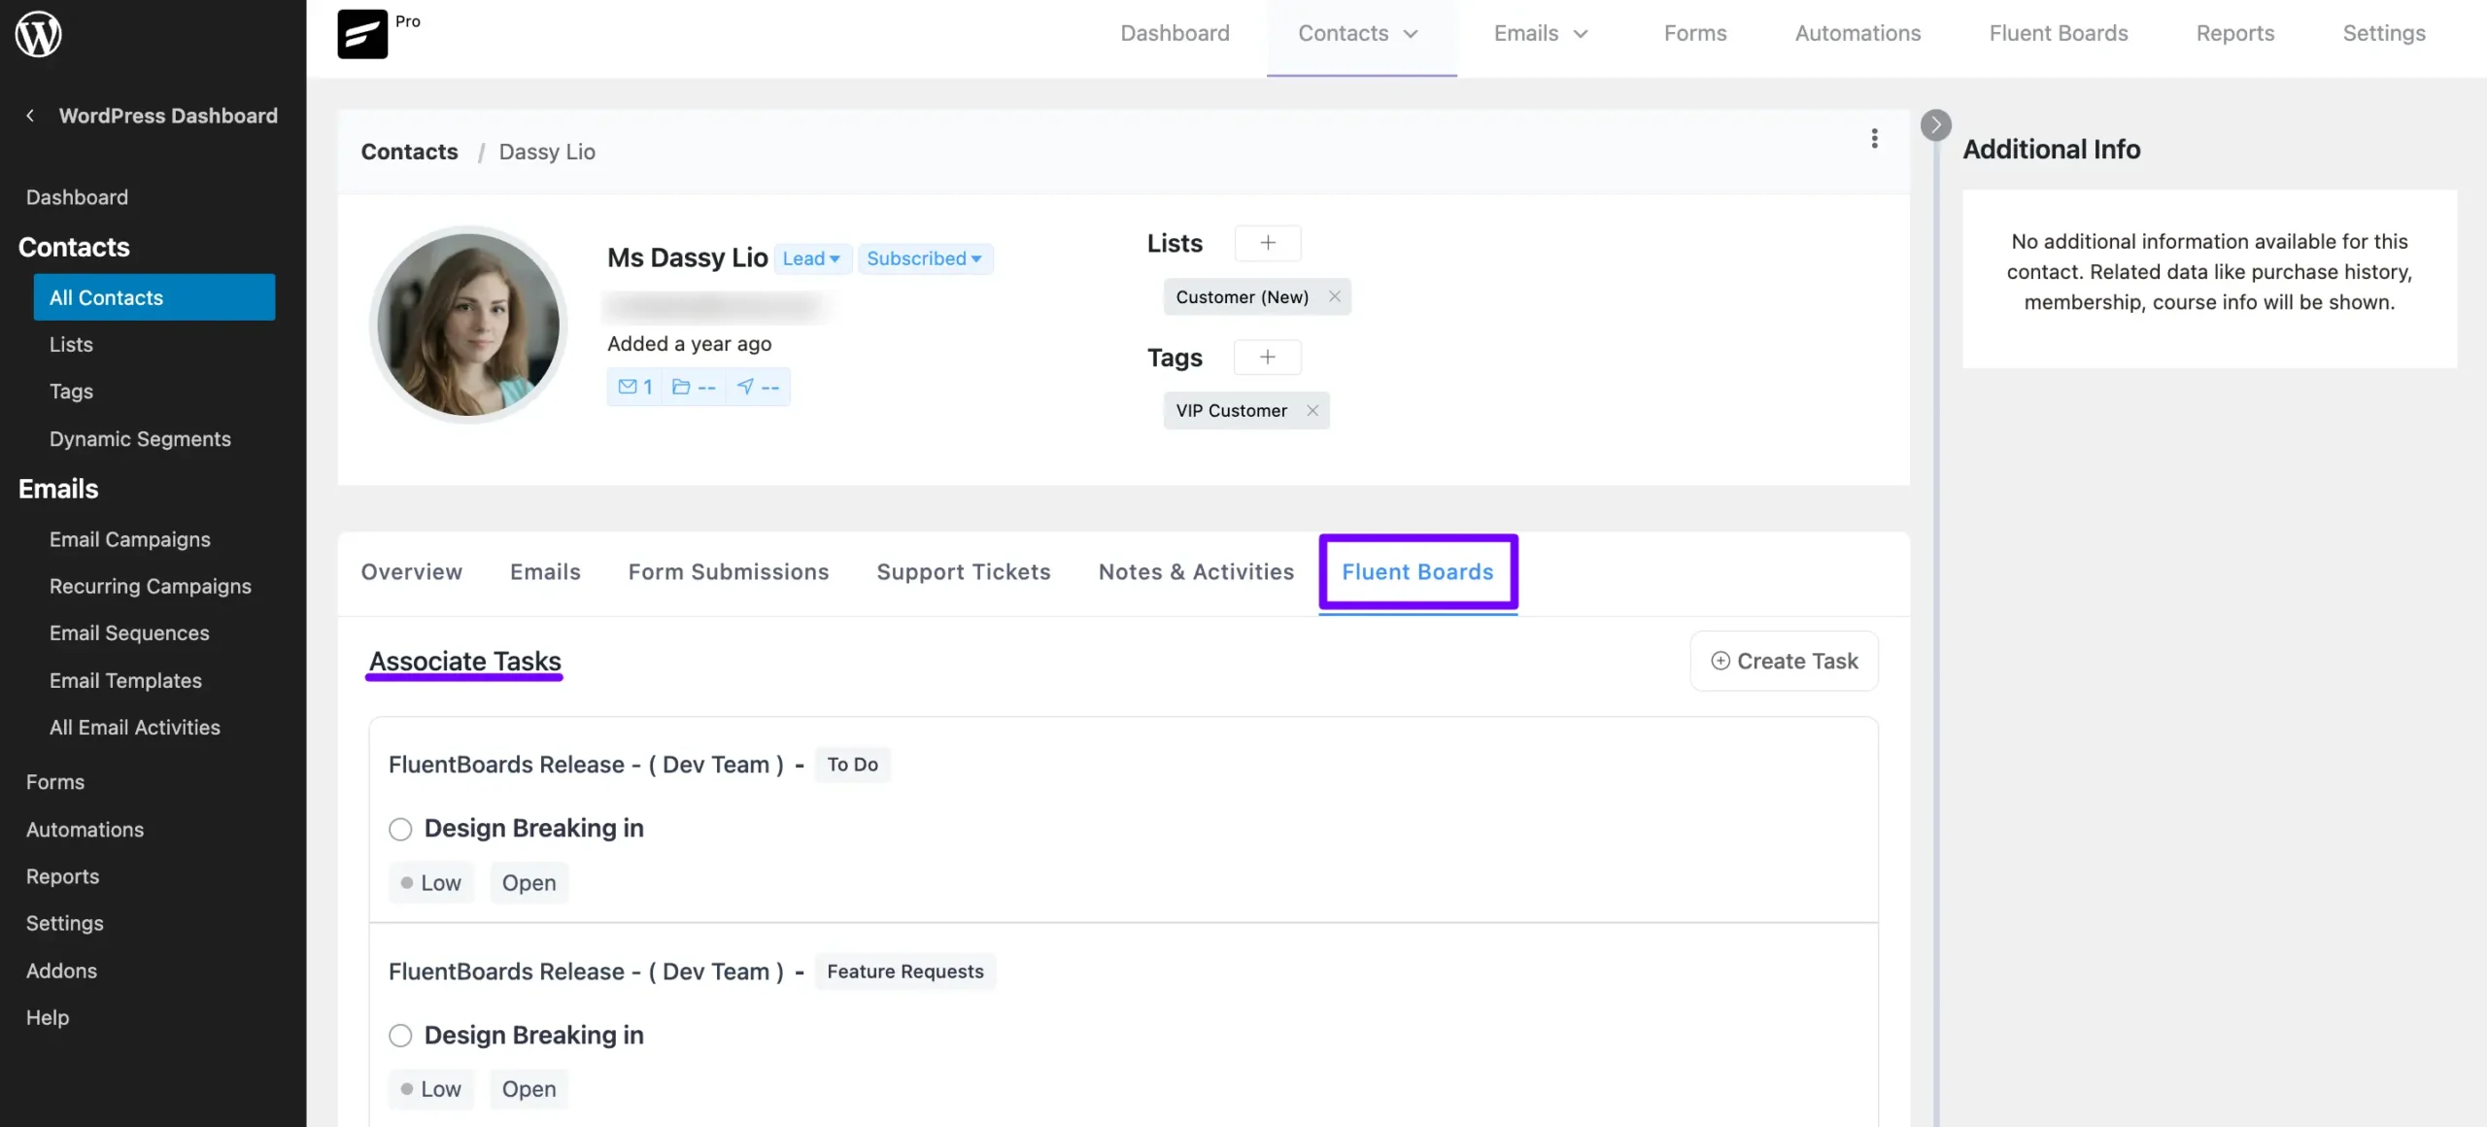The image size is (2487, 1127).
Task: Select All Contacts in the sidebar
Action: [x=154, y=297]
